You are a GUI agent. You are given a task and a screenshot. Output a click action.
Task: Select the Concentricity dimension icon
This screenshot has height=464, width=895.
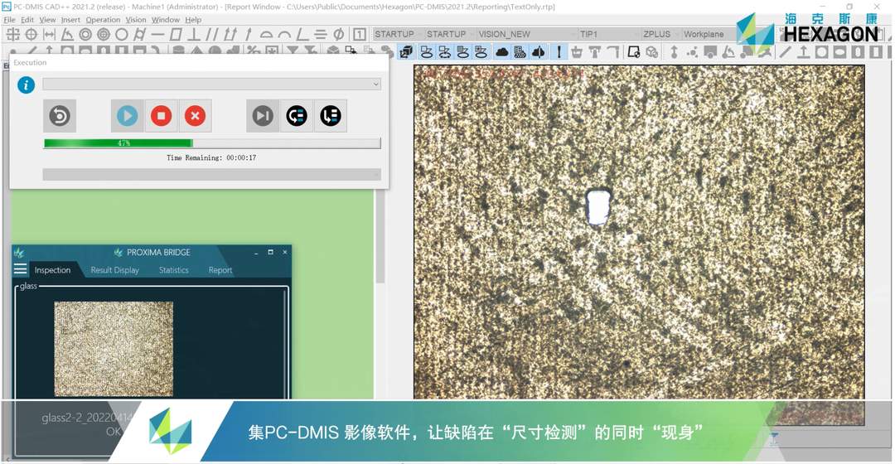click(x=85, y=34)
